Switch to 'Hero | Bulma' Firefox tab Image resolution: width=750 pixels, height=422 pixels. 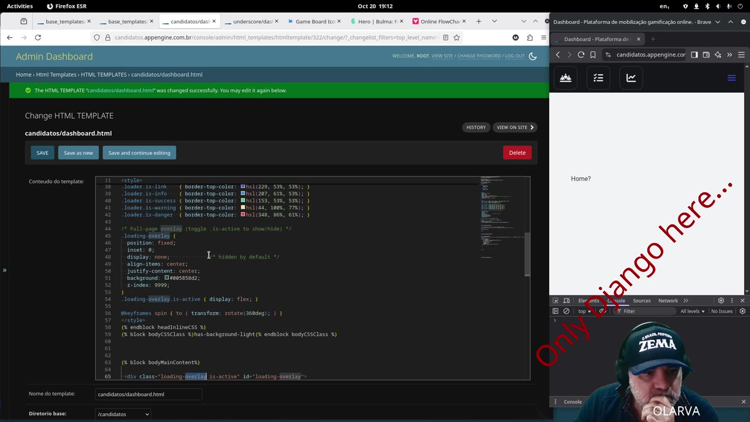tap(378, 22)
